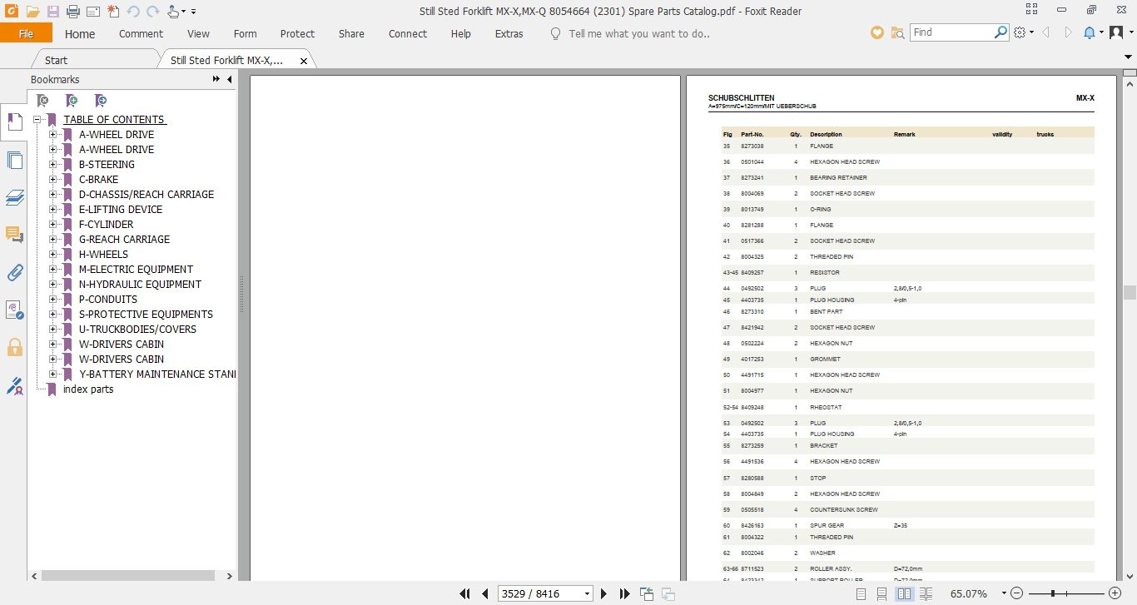The image size is (1137, 605).
Task: Switch to single page view
Action: pos(861,594)
